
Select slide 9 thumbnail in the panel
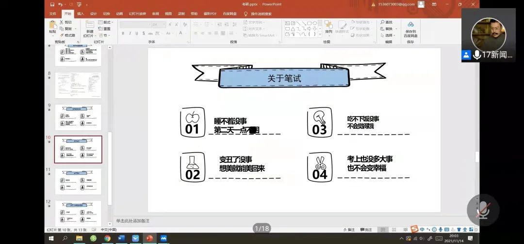click(78, 117)
